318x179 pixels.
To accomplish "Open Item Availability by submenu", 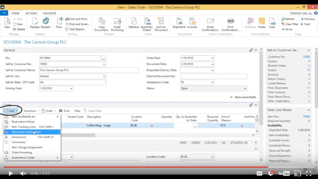I will coord(32,116).
